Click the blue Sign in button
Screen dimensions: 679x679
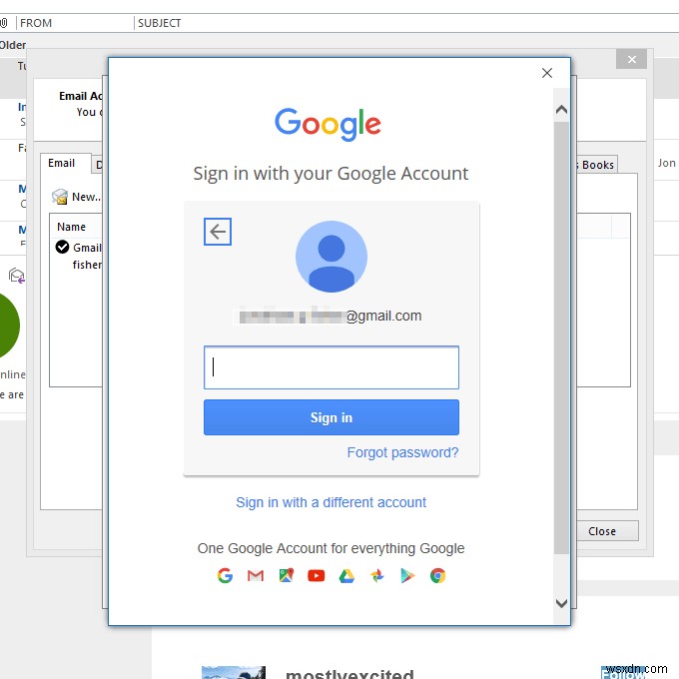[x=332, y=417]
